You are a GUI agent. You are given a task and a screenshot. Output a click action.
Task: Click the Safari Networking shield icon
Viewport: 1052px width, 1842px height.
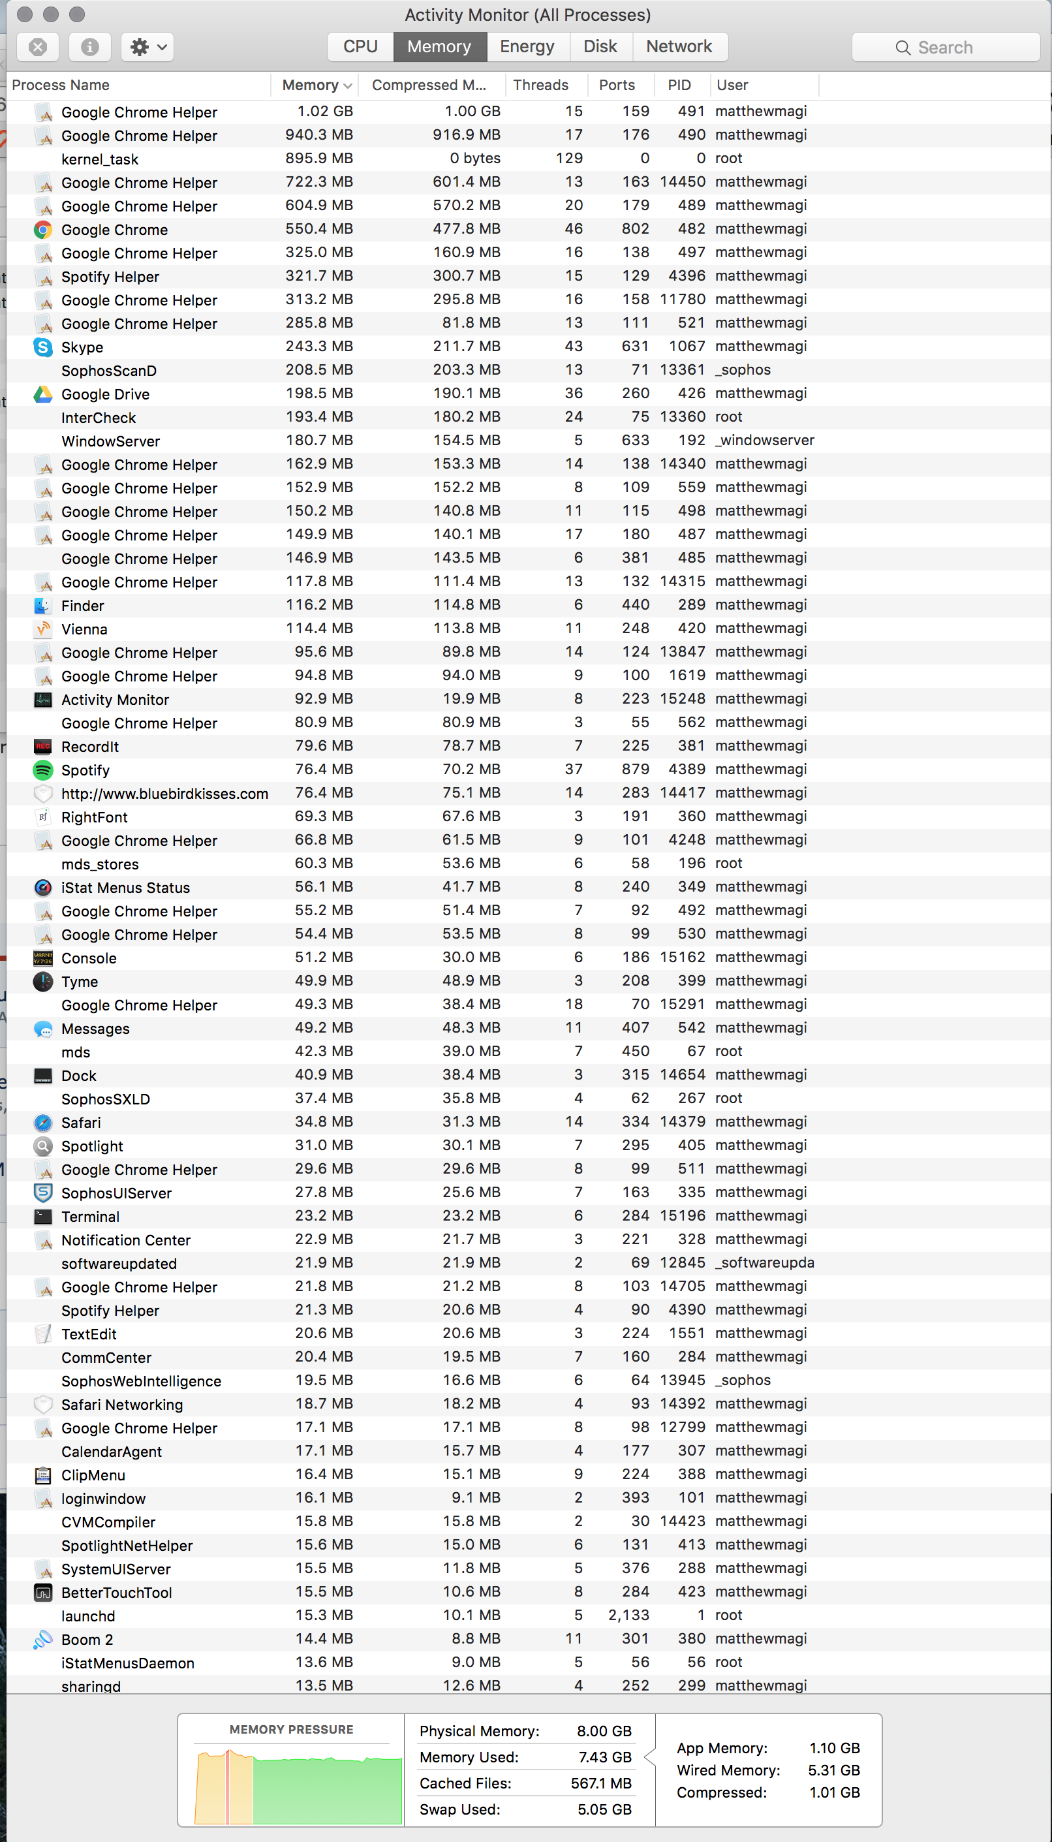[x=43, y=1404]
